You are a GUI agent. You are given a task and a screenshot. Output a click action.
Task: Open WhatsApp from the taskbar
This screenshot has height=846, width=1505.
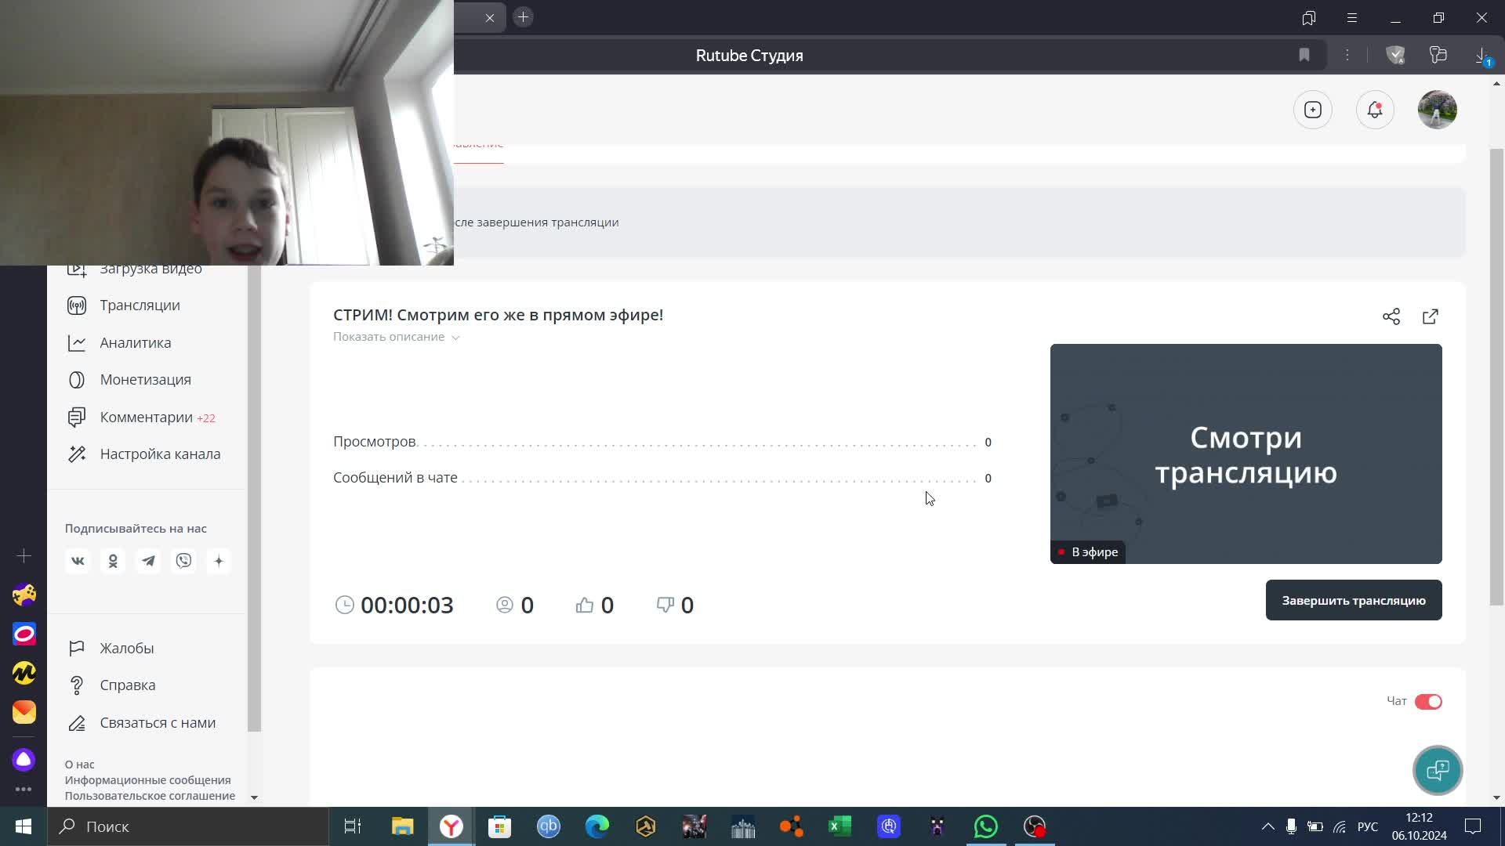[986, 826]
